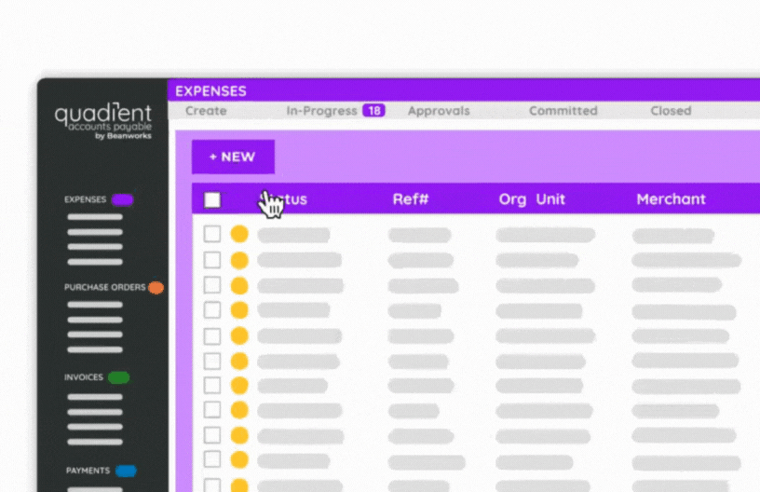The width and height of the screenshot is (760, 492).
Task: Open the Committed tab
Action: (563, 111)
